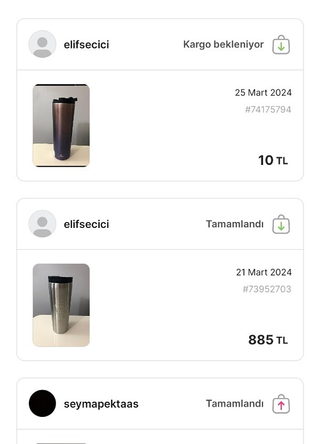Tap the black seymapektaas profile picture

(x=42, y=404)
